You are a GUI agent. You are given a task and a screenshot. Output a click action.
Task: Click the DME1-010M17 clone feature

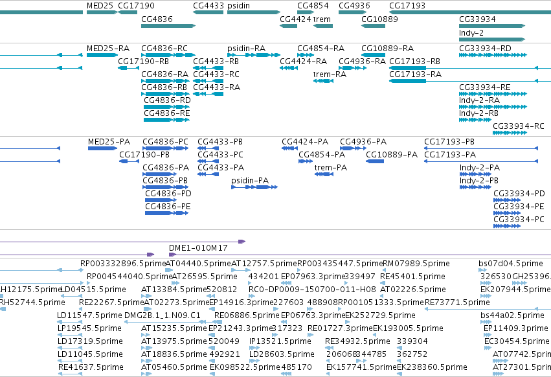point(360,255)
